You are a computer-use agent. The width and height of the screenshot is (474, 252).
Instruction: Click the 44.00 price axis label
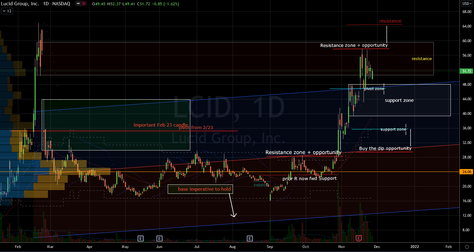[x=467, y=99]
